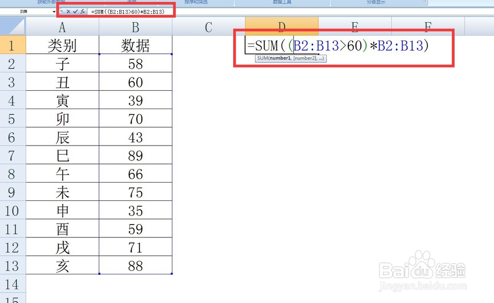The width and height of the screenshot is (494, 303).
Task: Select row 8 header
Action: tap(13, 173)
